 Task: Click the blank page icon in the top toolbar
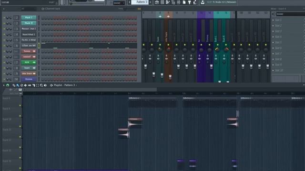[x=184, y=2]
